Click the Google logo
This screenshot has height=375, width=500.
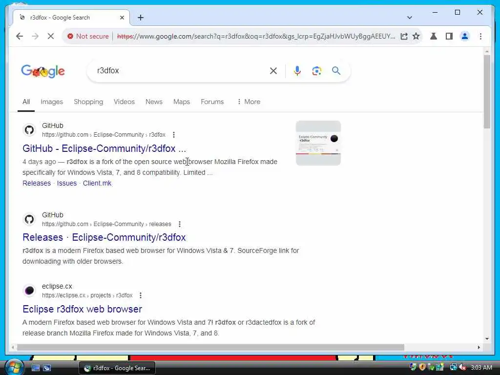point(43,71)
